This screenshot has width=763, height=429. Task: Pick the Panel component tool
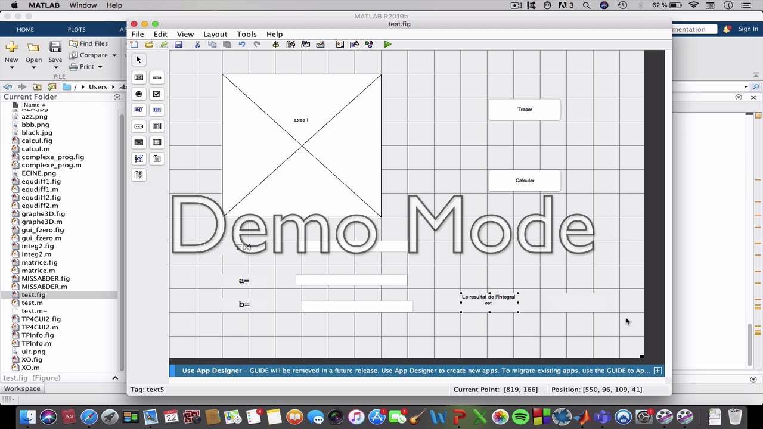point(157,158)
